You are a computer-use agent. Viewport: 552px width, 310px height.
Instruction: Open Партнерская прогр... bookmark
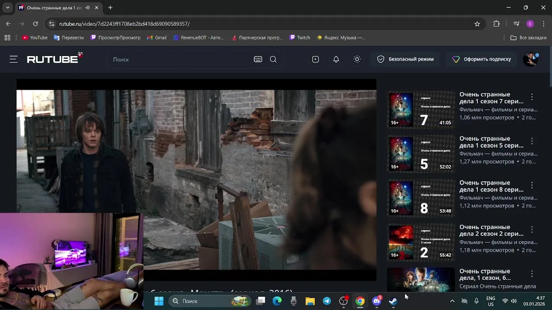(x=257, y=37)
